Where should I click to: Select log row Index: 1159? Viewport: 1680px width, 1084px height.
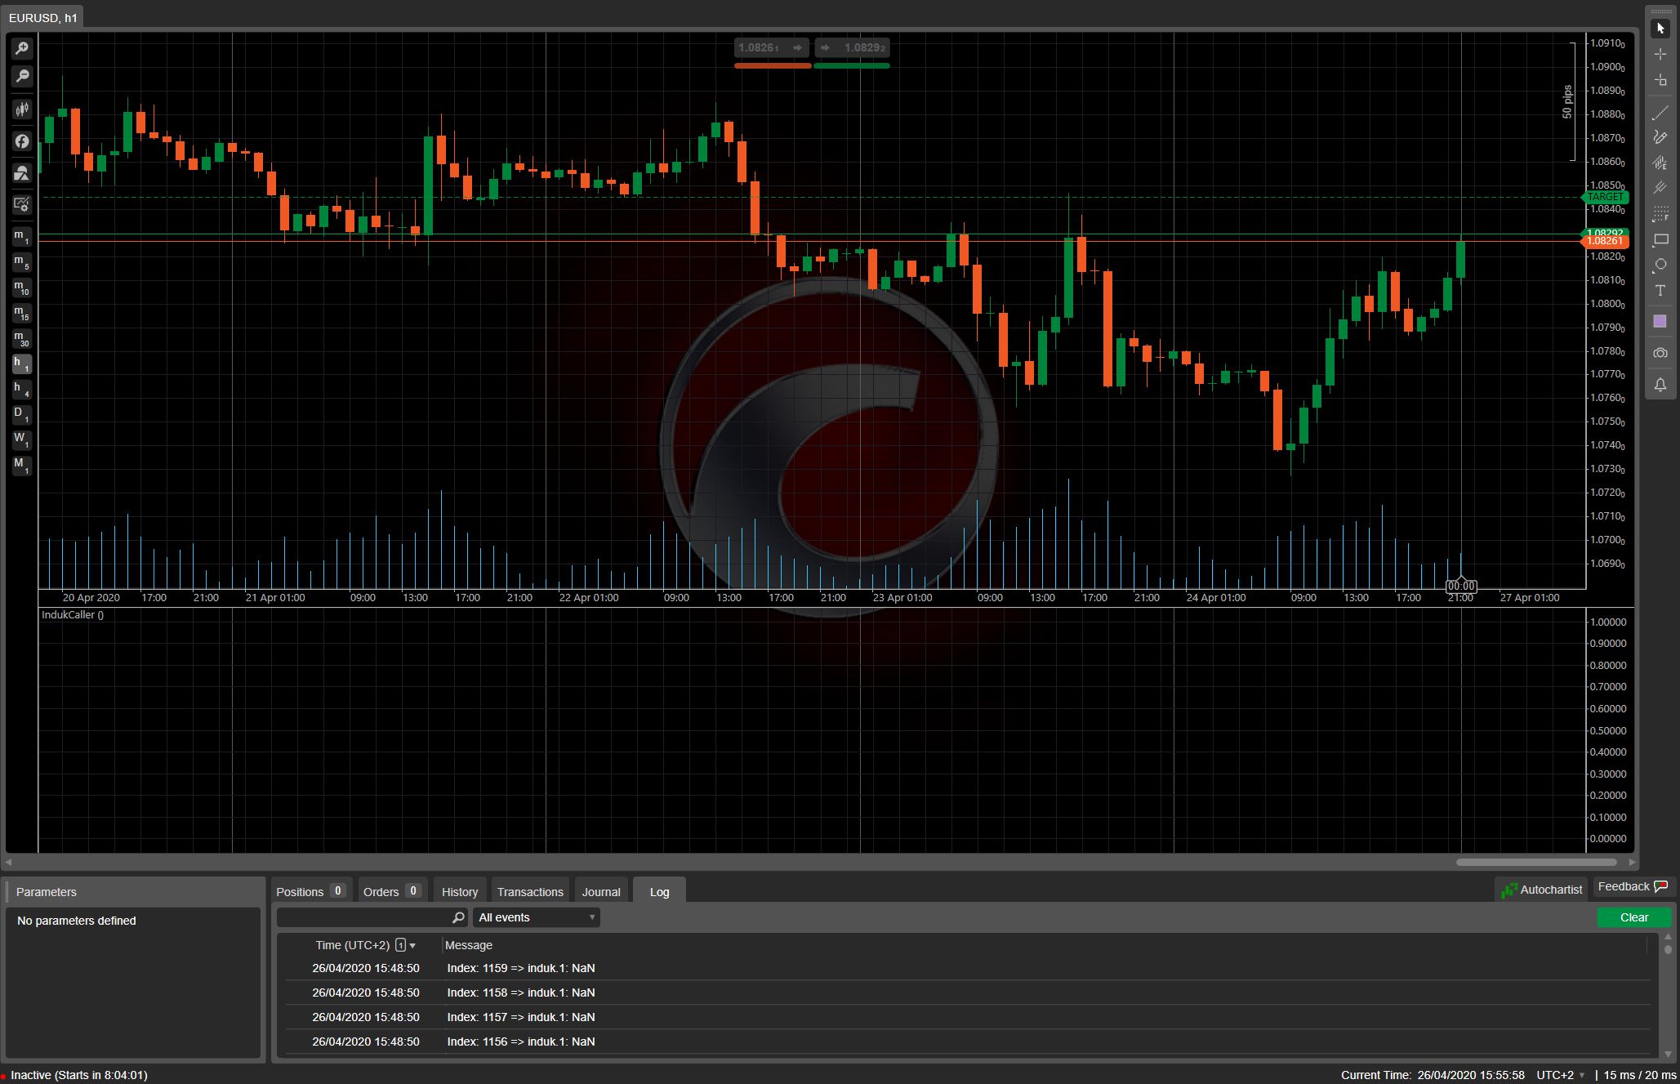[968, 968]
